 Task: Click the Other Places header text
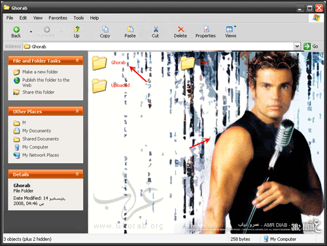tap(27, 112)
